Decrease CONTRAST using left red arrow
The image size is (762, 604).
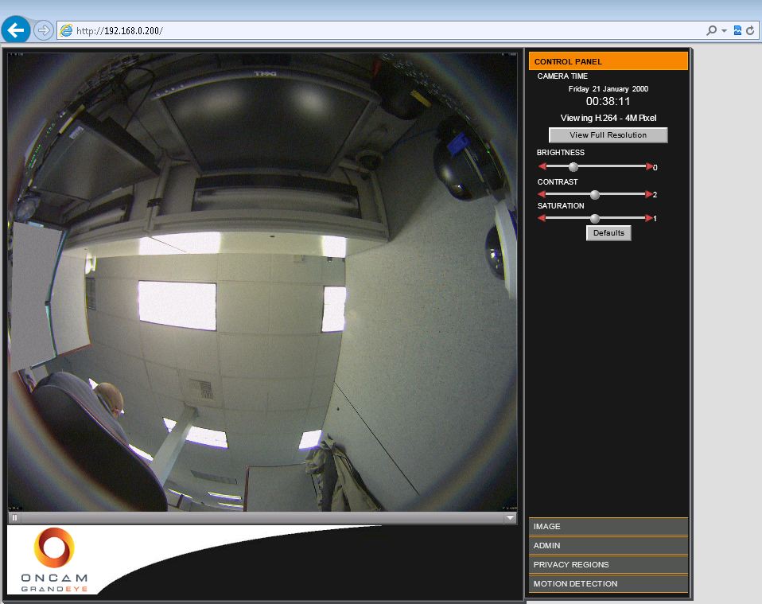[541, 194]
